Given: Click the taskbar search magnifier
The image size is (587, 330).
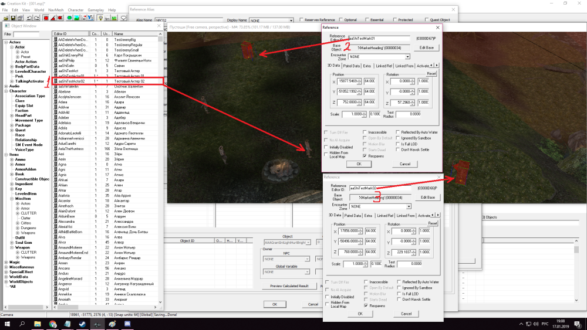Looking at the screenshot, I should point(22,324).
